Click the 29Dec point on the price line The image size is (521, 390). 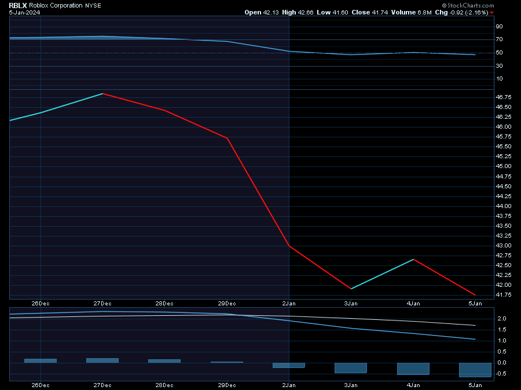click(x=228, y=138)
